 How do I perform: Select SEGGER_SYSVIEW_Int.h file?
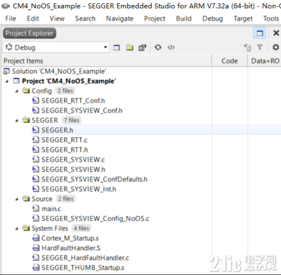79,189
